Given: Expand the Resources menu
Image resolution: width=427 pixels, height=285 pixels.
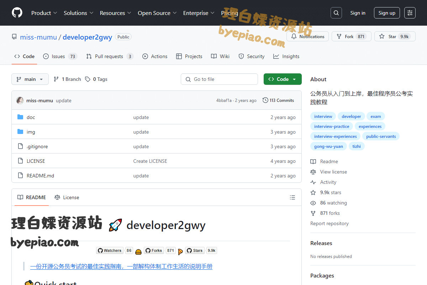Looking at the screenshot, I should pos(115,13).
